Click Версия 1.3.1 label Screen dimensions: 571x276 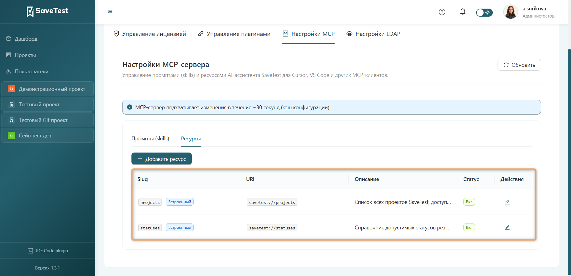click(x=48, y=268)
